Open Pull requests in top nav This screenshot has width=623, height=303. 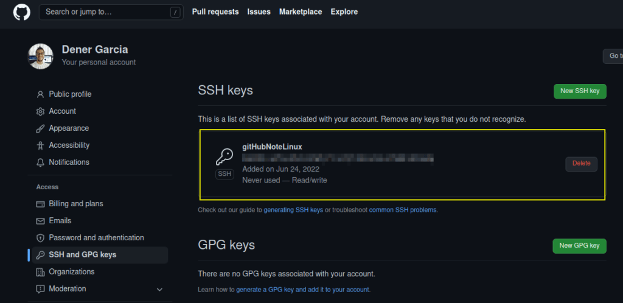(215, 12)
